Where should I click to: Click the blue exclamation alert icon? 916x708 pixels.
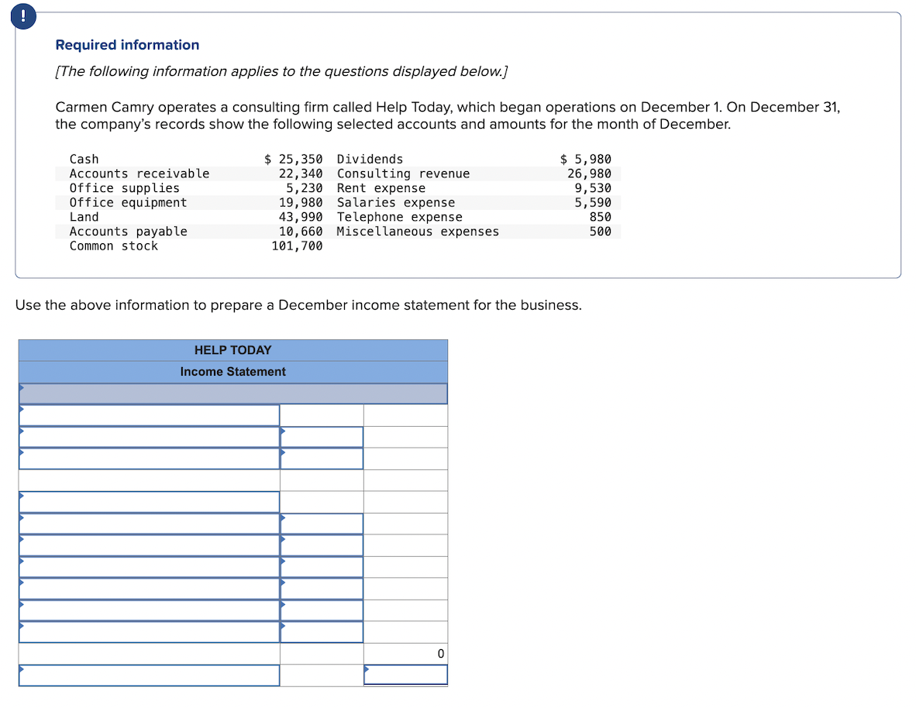point(22,15)
